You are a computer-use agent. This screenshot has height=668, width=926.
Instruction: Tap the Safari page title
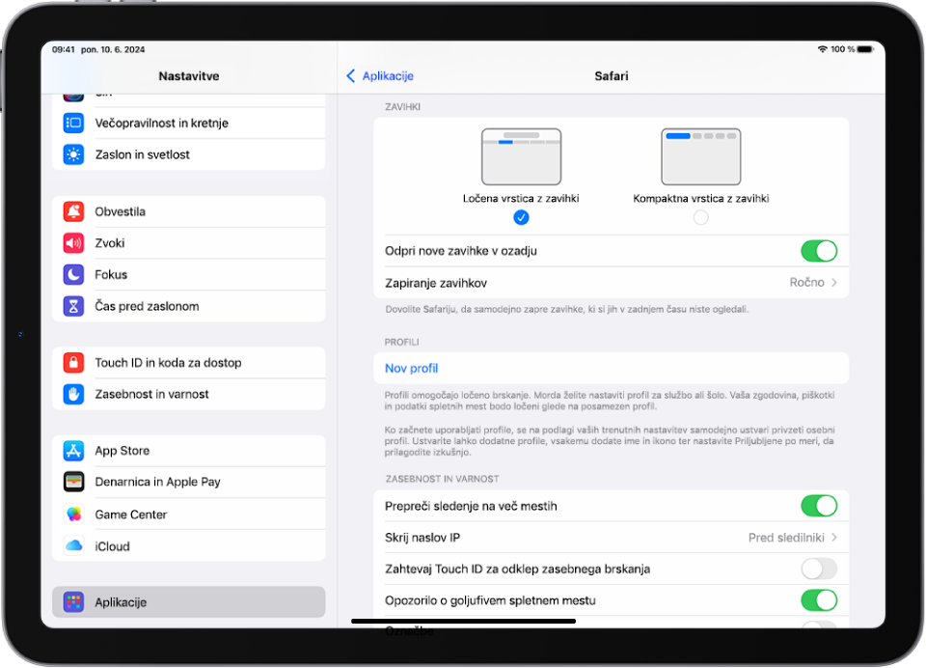pos(612,75)
